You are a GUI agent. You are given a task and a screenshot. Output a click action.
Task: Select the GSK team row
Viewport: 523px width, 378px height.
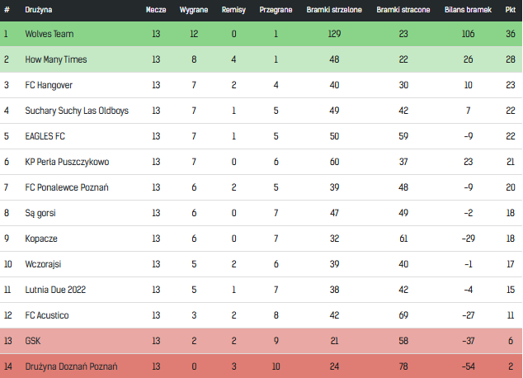click(x=261, y=341)
